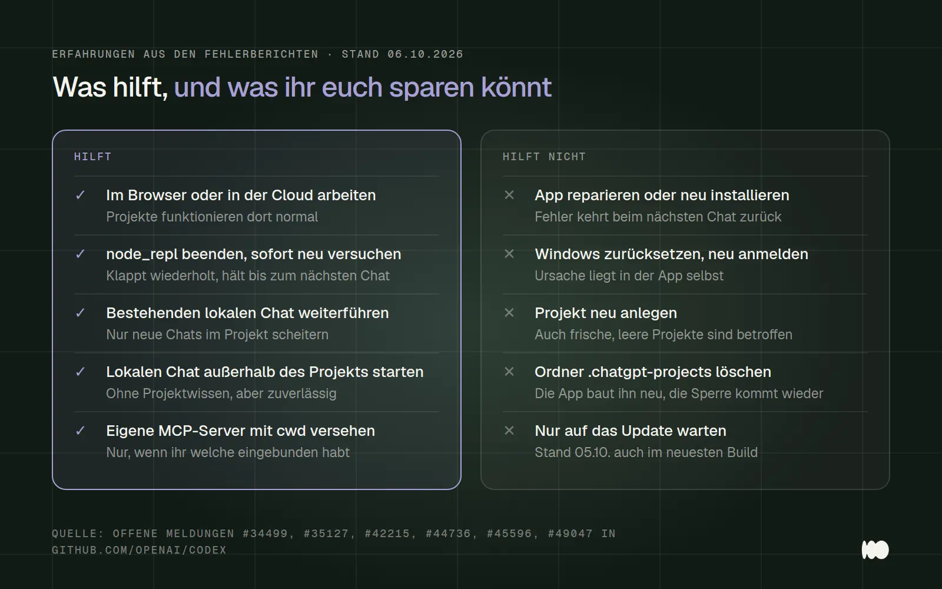Click the source line listing issue numbers
Screen dimensions: 942x589
coord(333,534)
